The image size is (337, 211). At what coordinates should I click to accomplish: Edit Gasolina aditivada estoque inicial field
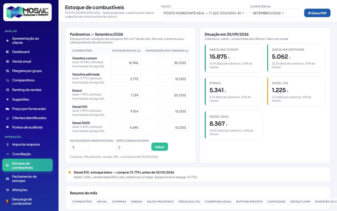(126, 79)
